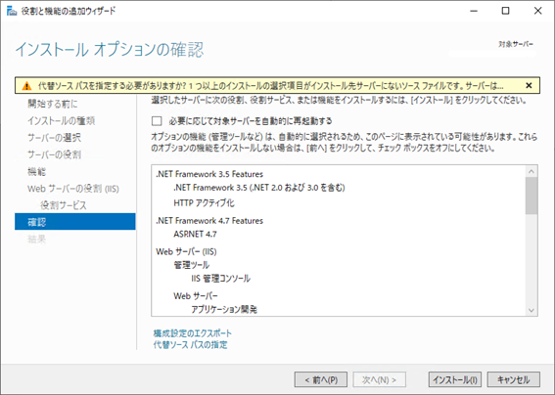Screen dimensions: 555x395
Task: Enable automatic restart of target server checkbox
Action: [x=157, y=121]
